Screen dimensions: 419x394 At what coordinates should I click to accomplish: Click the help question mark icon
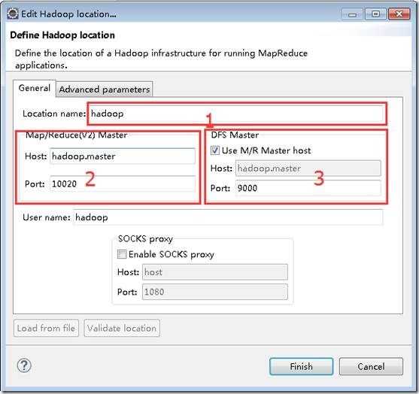point(24,365)
